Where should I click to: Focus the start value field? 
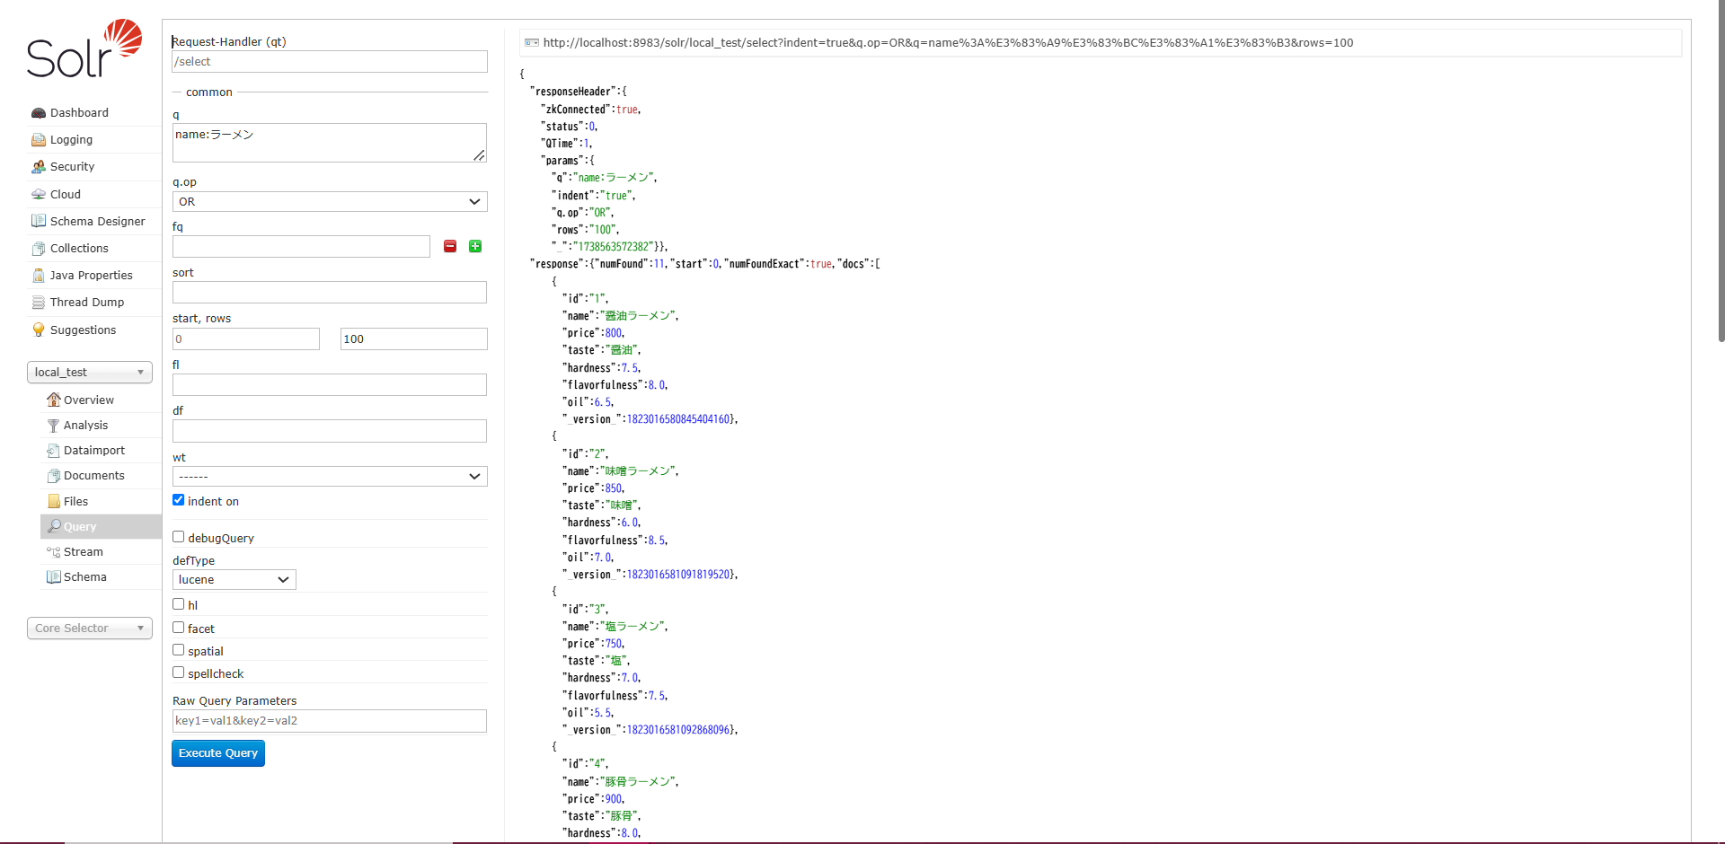(246, 339)
